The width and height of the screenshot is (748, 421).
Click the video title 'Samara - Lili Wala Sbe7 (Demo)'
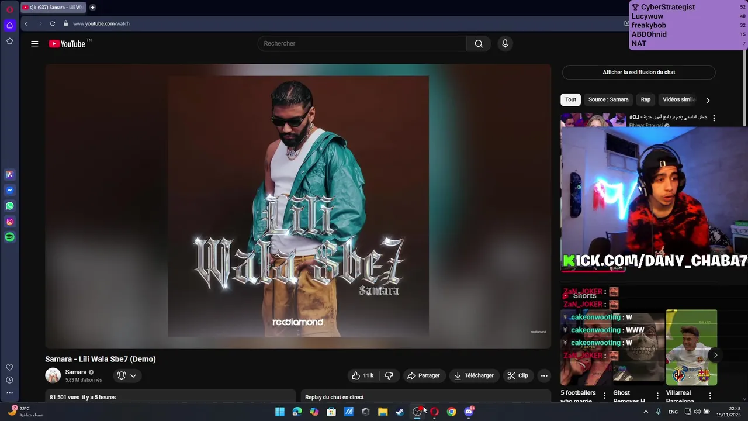coord(101,359)
